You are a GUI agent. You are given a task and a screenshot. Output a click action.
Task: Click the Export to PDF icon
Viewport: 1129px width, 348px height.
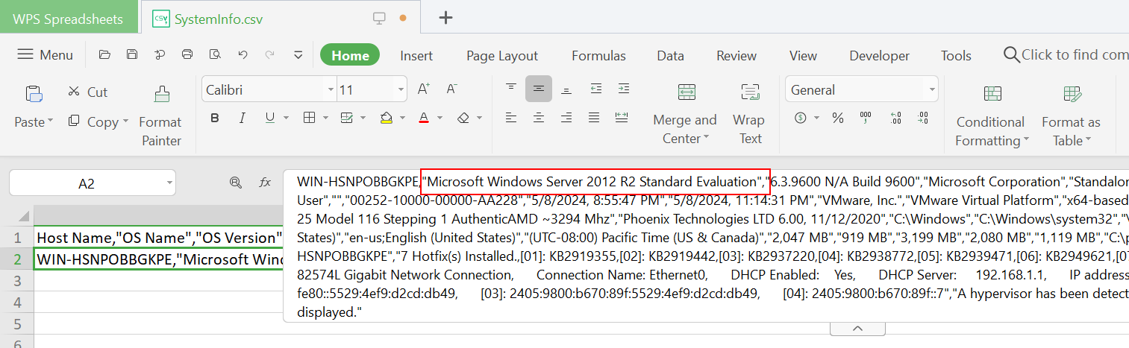pos(160,54)
